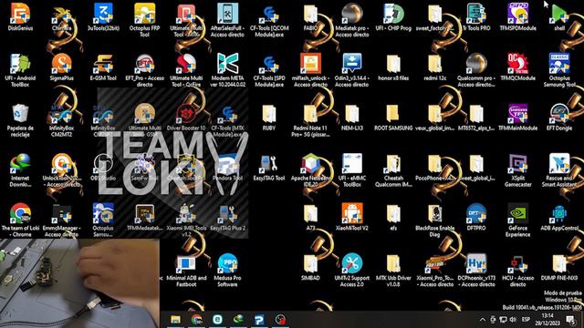Open Octoplus Samsung Tool icon
Screen dimensions: 584x328
(x=559, y=64)
